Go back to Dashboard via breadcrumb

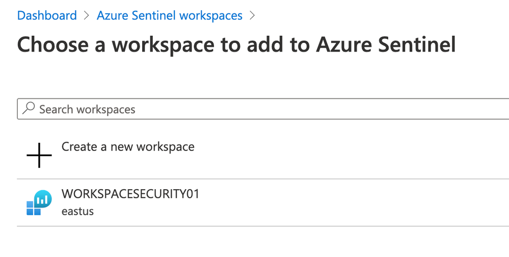(47, 16)
